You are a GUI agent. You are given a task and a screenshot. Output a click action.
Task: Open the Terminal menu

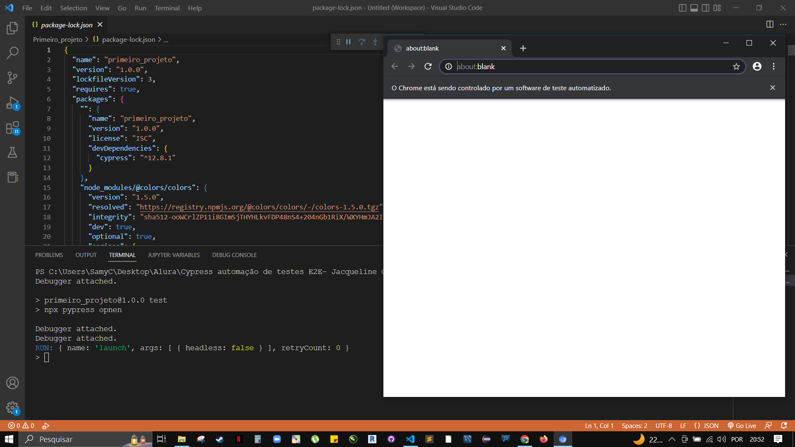[x=167, y=8]
